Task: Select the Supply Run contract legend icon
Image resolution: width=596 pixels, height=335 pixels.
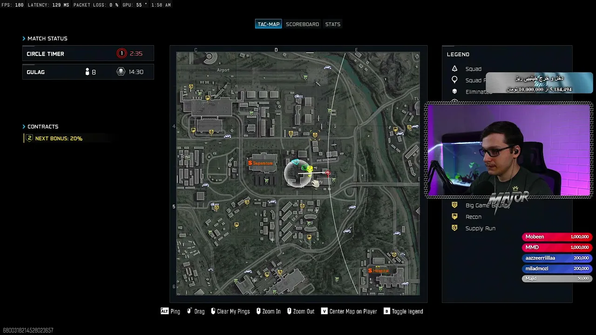Action: tap(454, 228)
